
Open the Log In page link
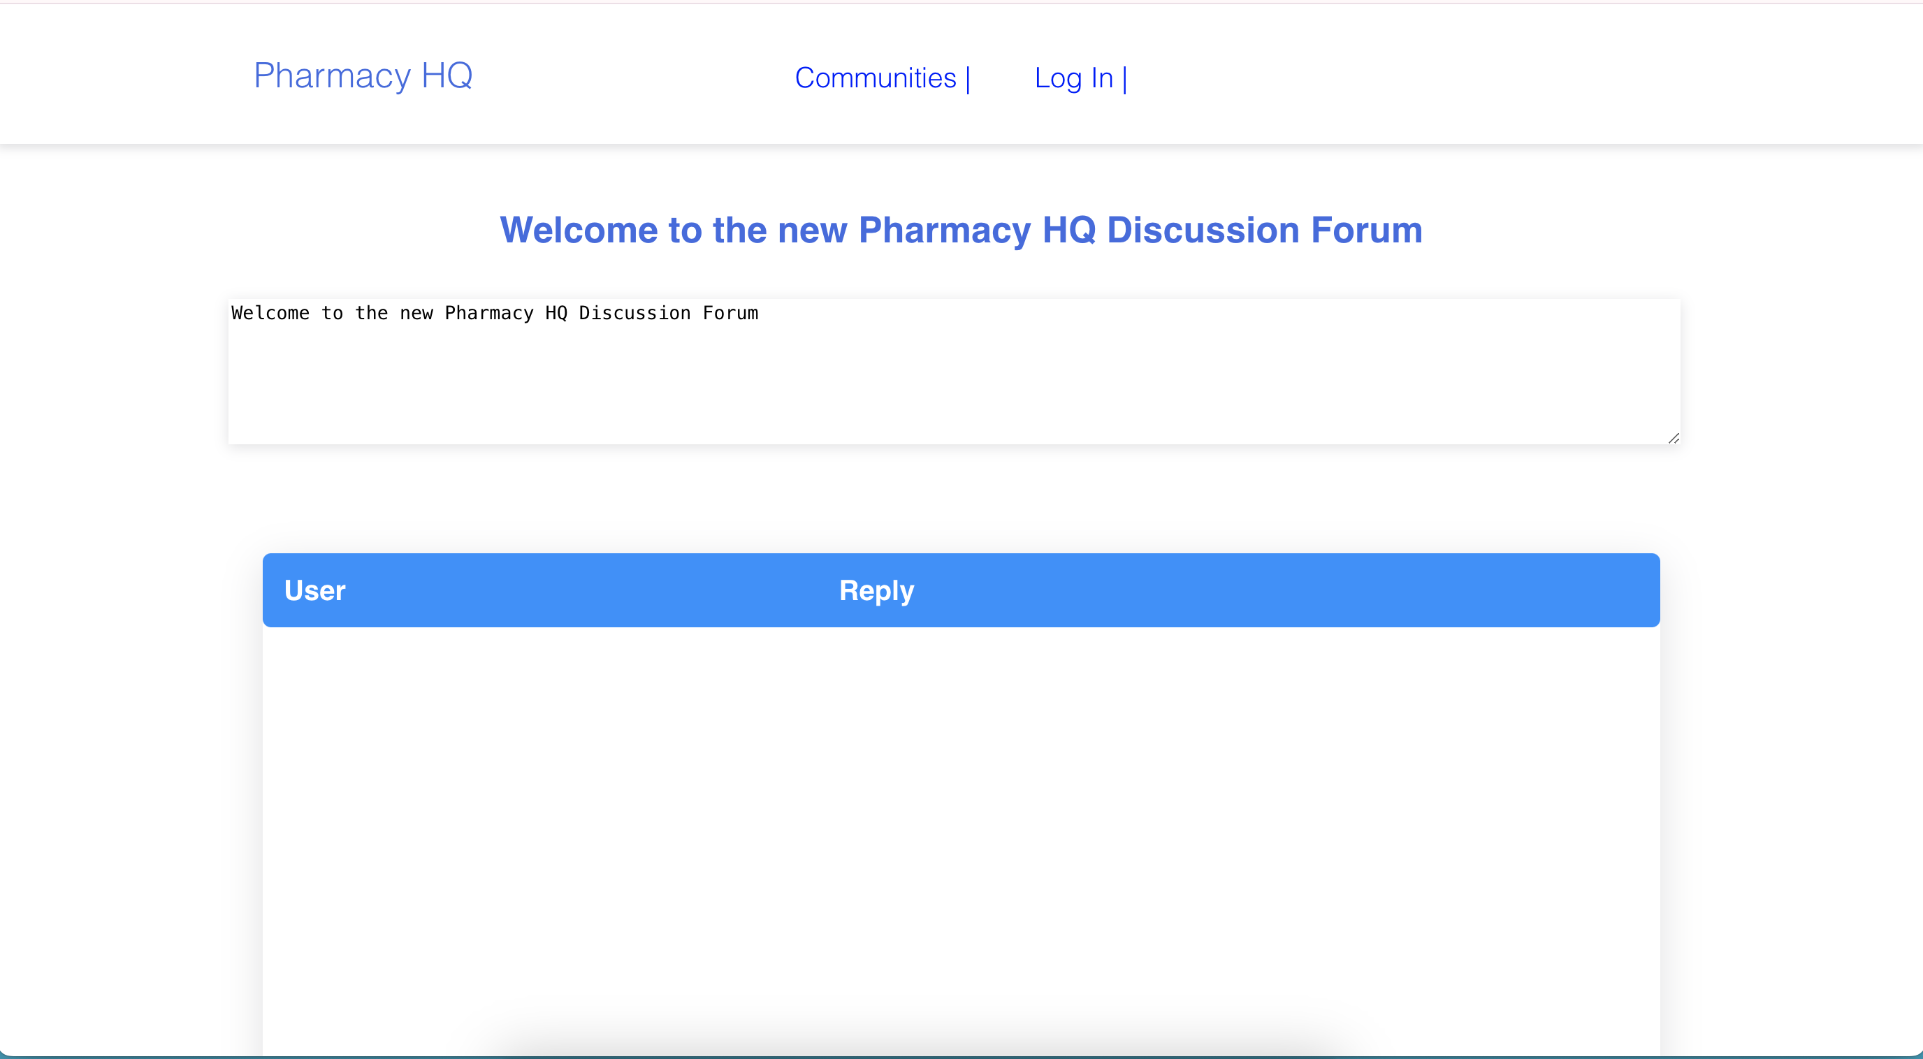[1073, 78]
